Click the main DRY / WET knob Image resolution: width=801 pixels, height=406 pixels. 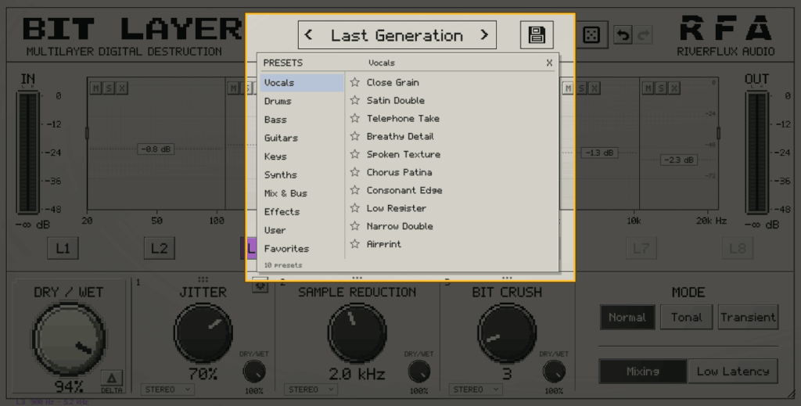coord(69,340)
